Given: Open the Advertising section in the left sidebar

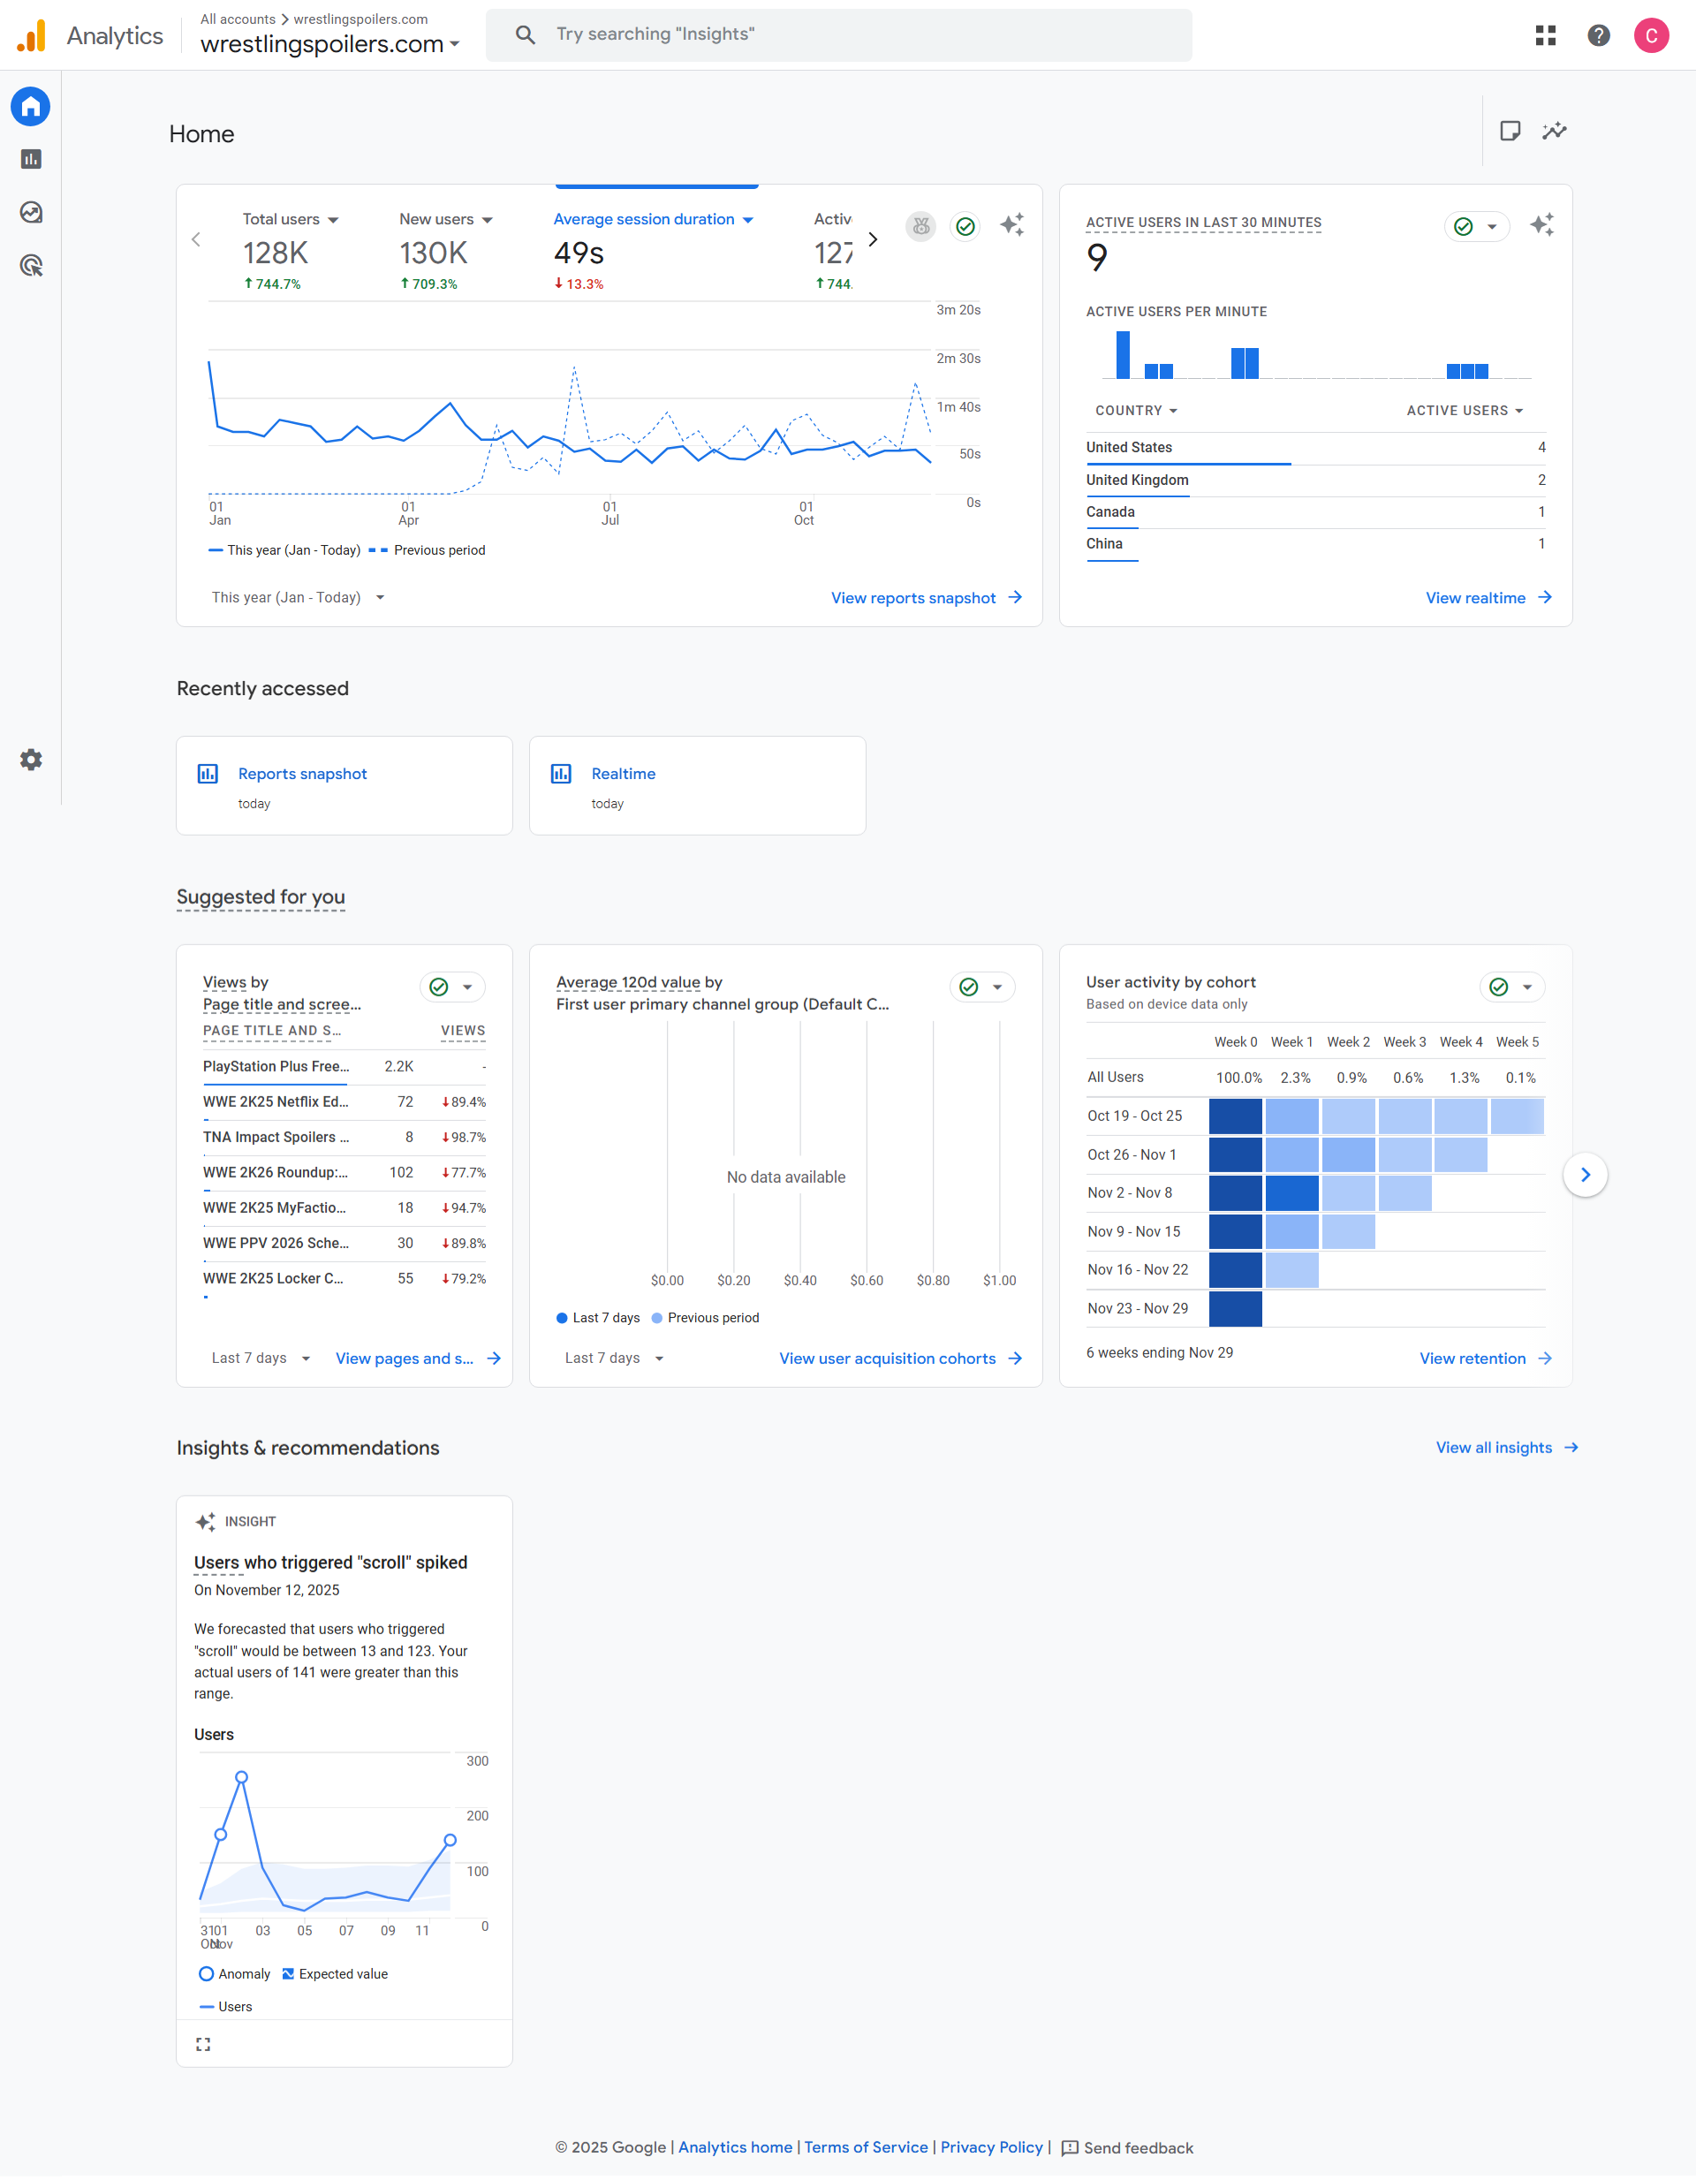Looking at the screenshot, I should [30, 266].
